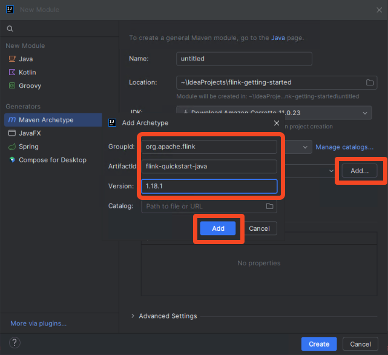
Task: Close the New Module window
Action: (x=379, y=10)
